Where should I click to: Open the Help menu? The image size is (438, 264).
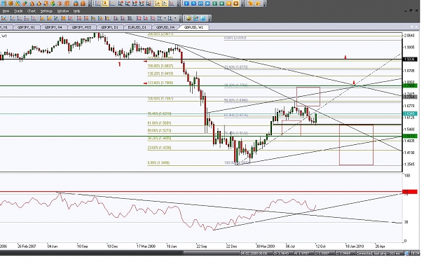[76, 11]
